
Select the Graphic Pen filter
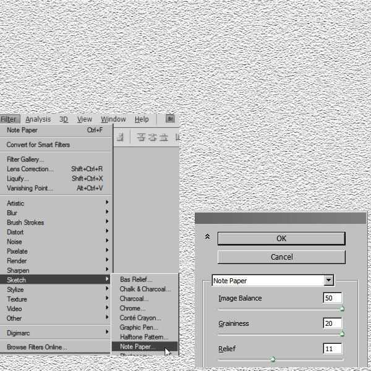pos(145,328)
